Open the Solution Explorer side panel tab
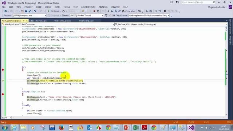Viewport: 233px width, 131px height. [x=230, y=27]
